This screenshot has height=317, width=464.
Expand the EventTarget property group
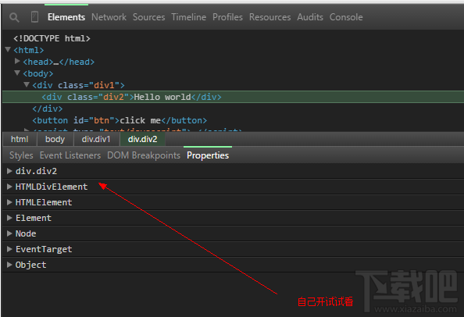click(9, 249)
